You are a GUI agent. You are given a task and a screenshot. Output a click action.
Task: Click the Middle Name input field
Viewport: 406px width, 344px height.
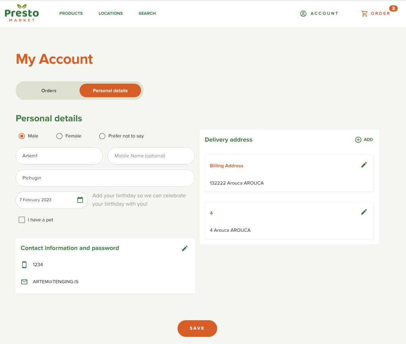tap(151, 156)
